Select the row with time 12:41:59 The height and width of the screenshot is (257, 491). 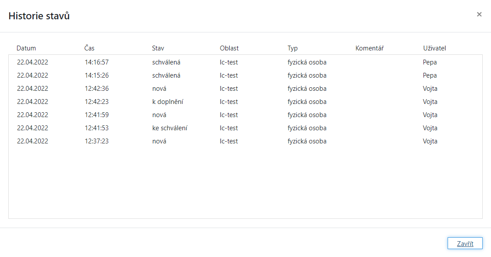point(97,115)
